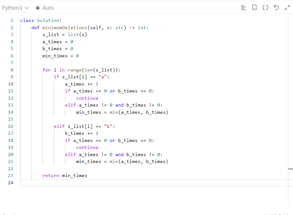Click the 'if s_list[i] == "a":' line
The width and height of the screenshot is (293, 215).
click(x=81, y=77)
